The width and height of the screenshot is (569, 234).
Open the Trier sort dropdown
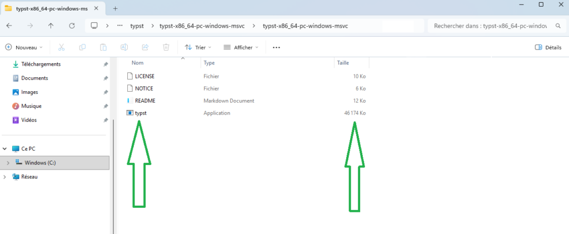point(198,48)
